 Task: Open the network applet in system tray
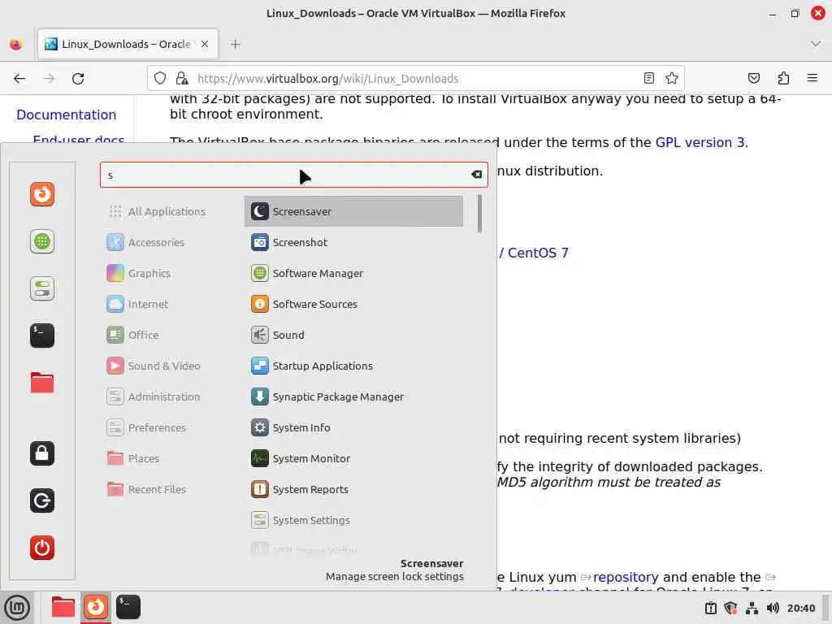tap(752, 608)
